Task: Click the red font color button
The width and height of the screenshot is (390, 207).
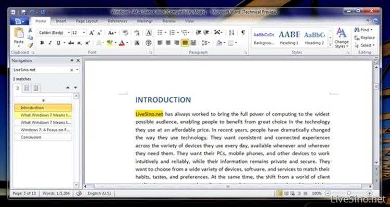Action: (122, 43)
